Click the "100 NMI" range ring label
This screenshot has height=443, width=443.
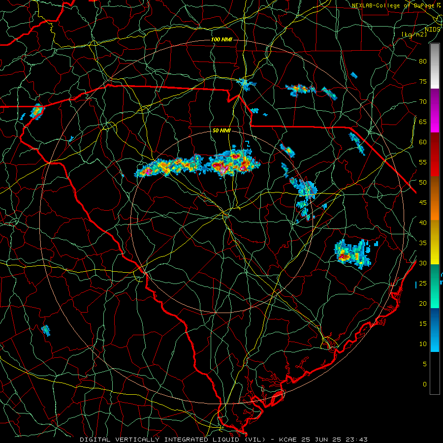(221, 39)
